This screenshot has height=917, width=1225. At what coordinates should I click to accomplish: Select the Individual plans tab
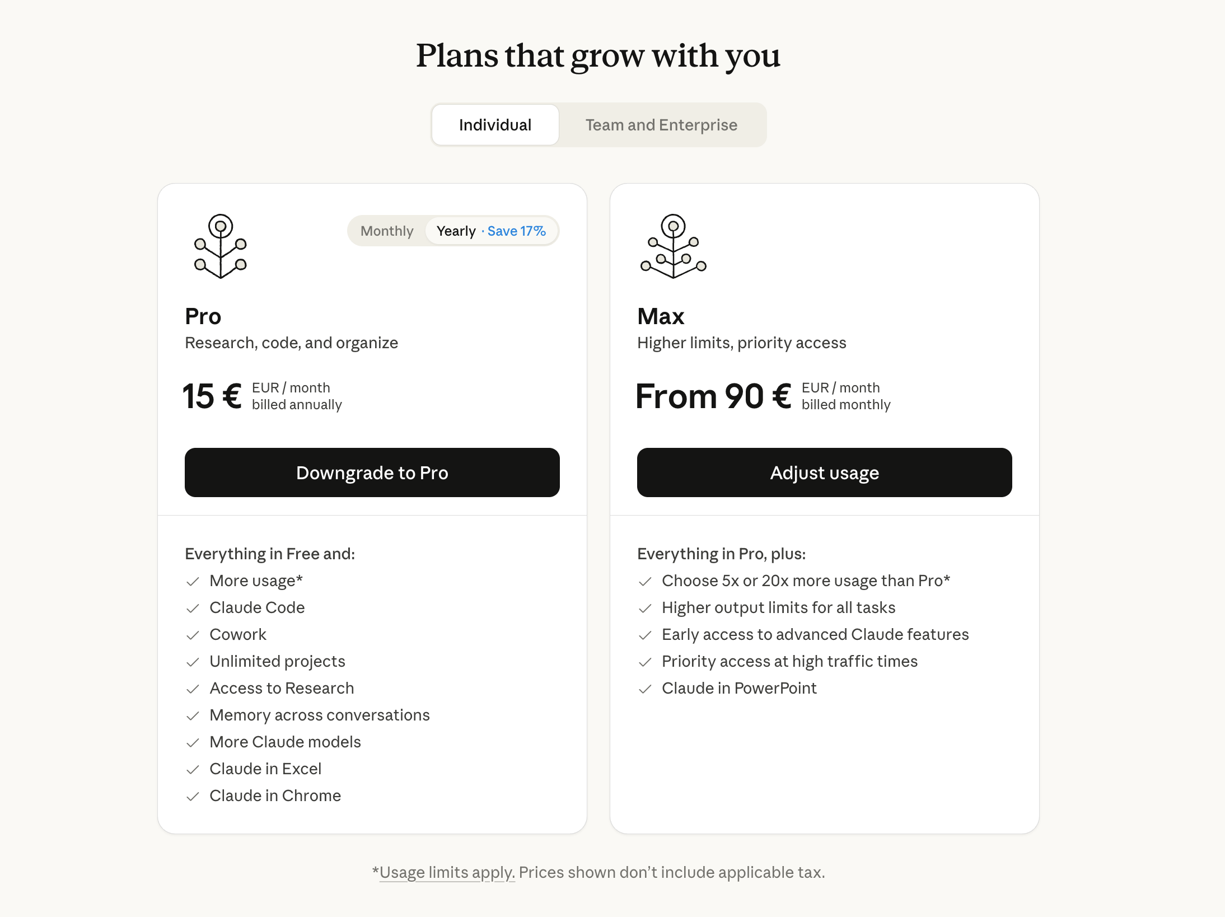tap(495, 125)
